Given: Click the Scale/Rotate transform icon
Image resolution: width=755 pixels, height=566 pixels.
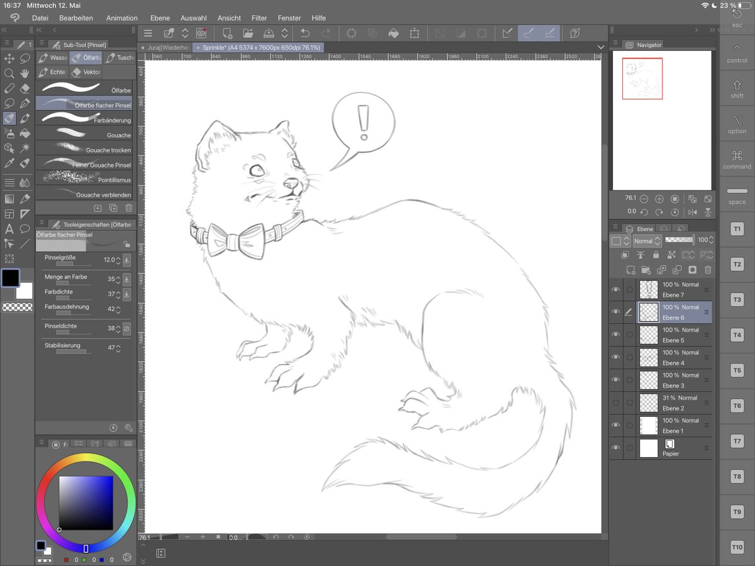Looking at the screenshot, I should (415, 33).
